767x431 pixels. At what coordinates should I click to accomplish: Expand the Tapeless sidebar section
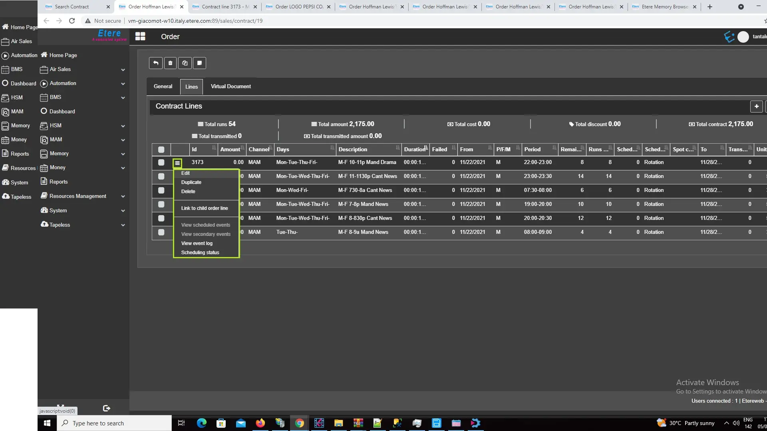point(123,225)
